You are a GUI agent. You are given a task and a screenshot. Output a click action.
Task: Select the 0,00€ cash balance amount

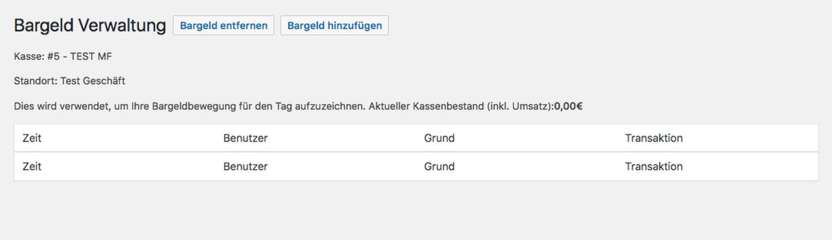coord(568,106)
